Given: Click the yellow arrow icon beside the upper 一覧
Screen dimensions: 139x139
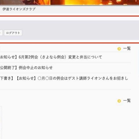Looking at the screenshot, I should tap(119, 49).
